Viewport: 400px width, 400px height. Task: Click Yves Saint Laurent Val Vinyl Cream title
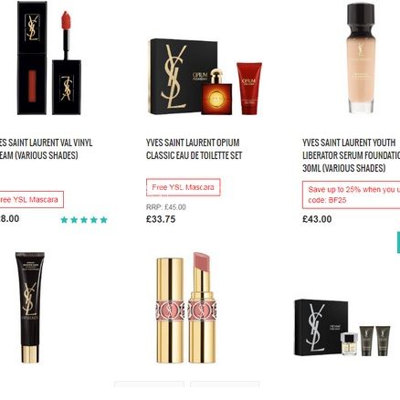tap(46, 149)
